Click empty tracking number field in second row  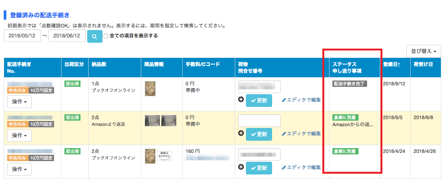pyautogui.click(x=259, y=121)
